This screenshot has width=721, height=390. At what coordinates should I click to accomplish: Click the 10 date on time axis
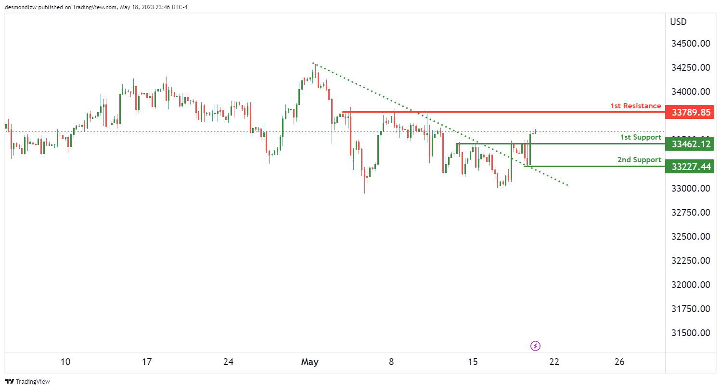pos(66,362)
